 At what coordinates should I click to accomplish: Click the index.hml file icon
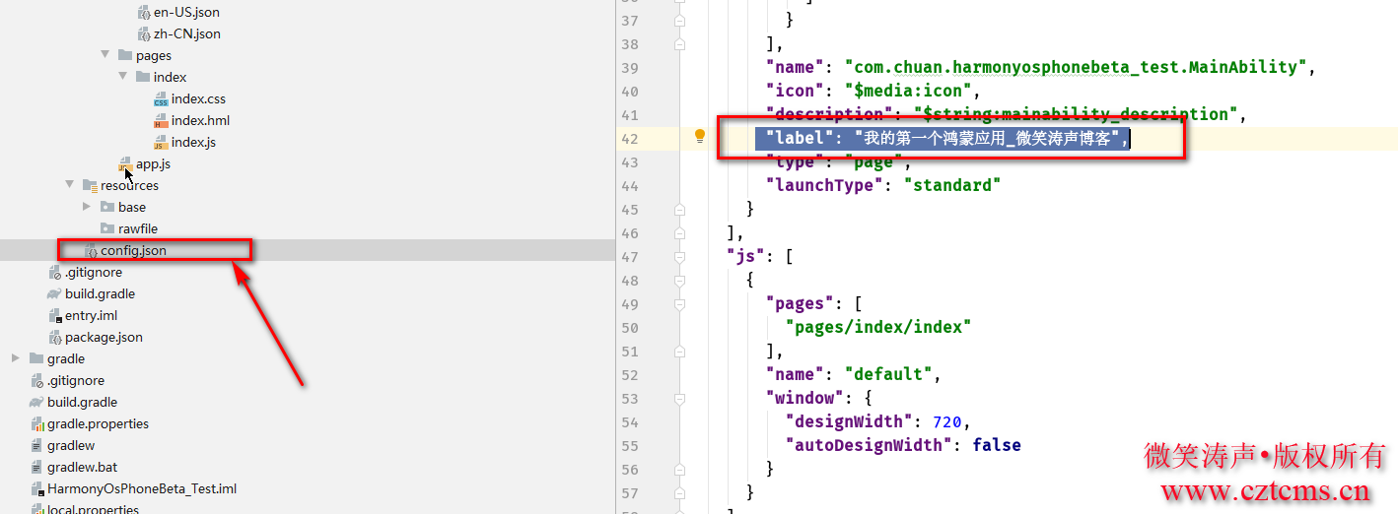(161, 120)
